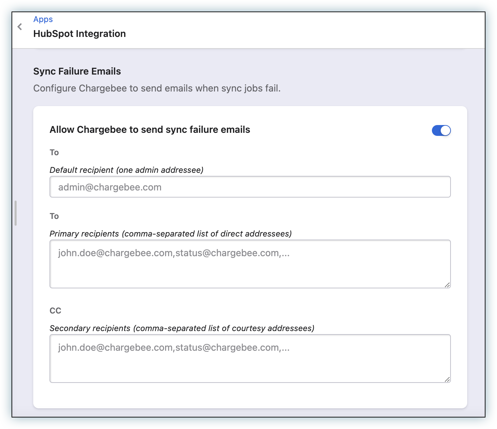The height and width of the screenshot is (429, 497).
Task: Click the To label above Primary recipients
Action: pyautogui.click(x=54, y=216)
